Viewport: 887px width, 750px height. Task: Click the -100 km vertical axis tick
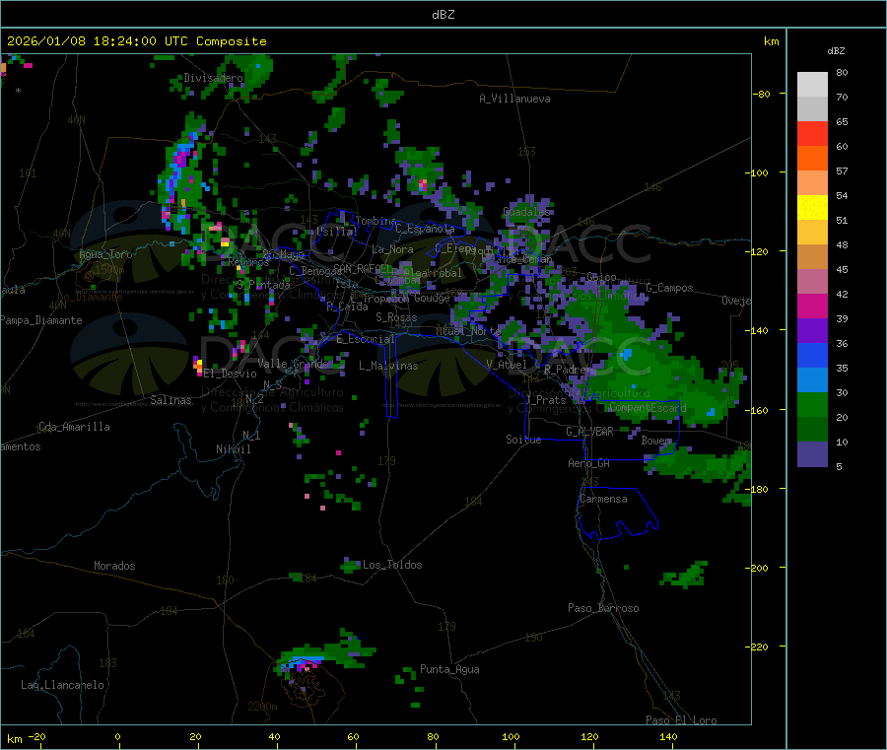[x=758, y=172]
